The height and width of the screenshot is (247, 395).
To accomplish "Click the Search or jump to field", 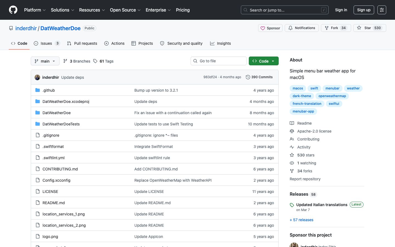I will tap(285, 10).
